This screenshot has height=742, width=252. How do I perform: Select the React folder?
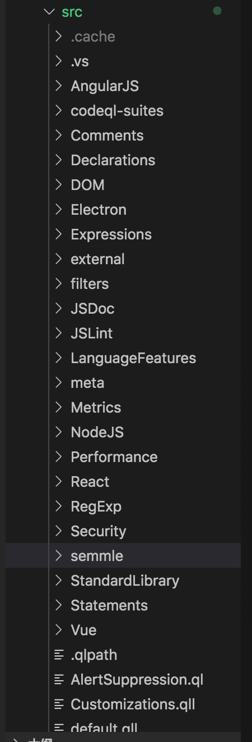point(123,482)
